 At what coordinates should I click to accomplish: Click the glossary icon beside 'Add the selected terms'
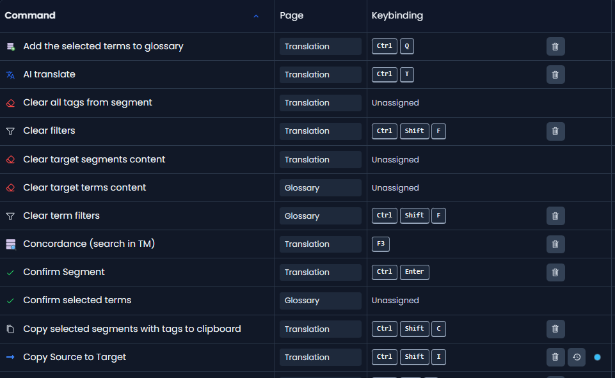click(10, 46)
